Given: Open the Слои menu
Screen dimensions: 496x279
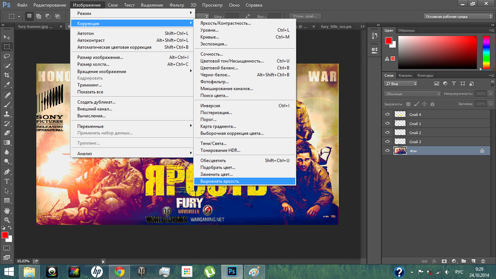Looking at the screenshot, I should 113,5.
